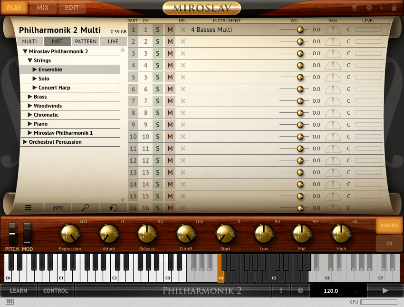
Task: Start playback with play arrow
Action: 385,291
